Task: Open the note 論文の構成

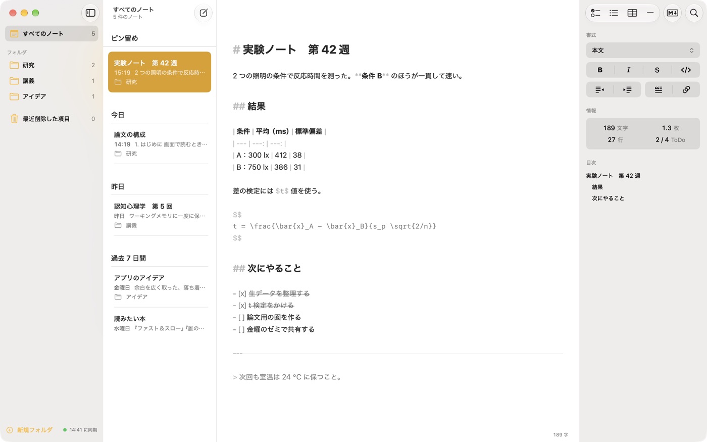Action: point(160,144)
